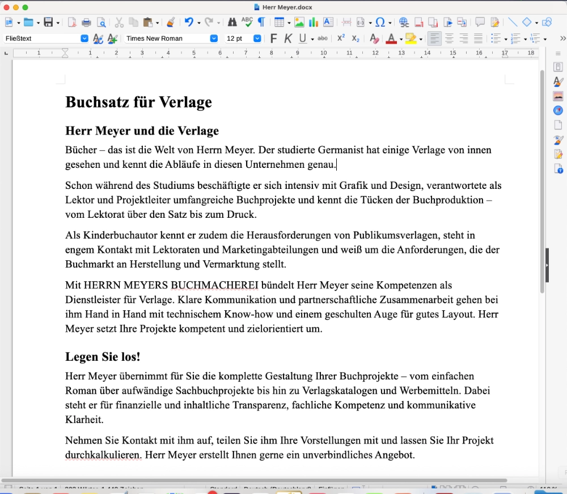The height and width of the screenshot is (494, 567).
Task: Toggle subscript
Action: [356, 39]
